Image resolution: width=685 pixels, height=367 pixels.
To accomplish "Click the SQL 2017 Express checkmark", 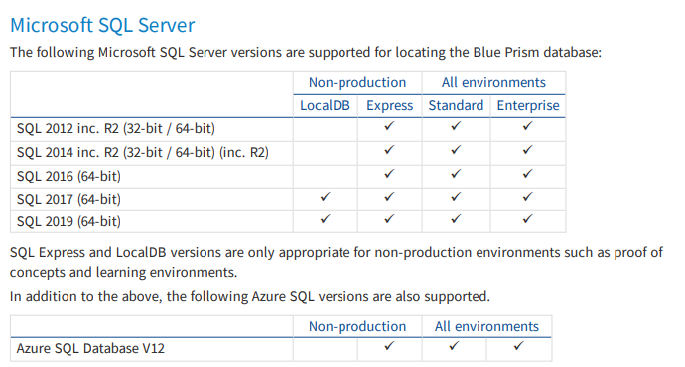I will click(x=389, y=197).
